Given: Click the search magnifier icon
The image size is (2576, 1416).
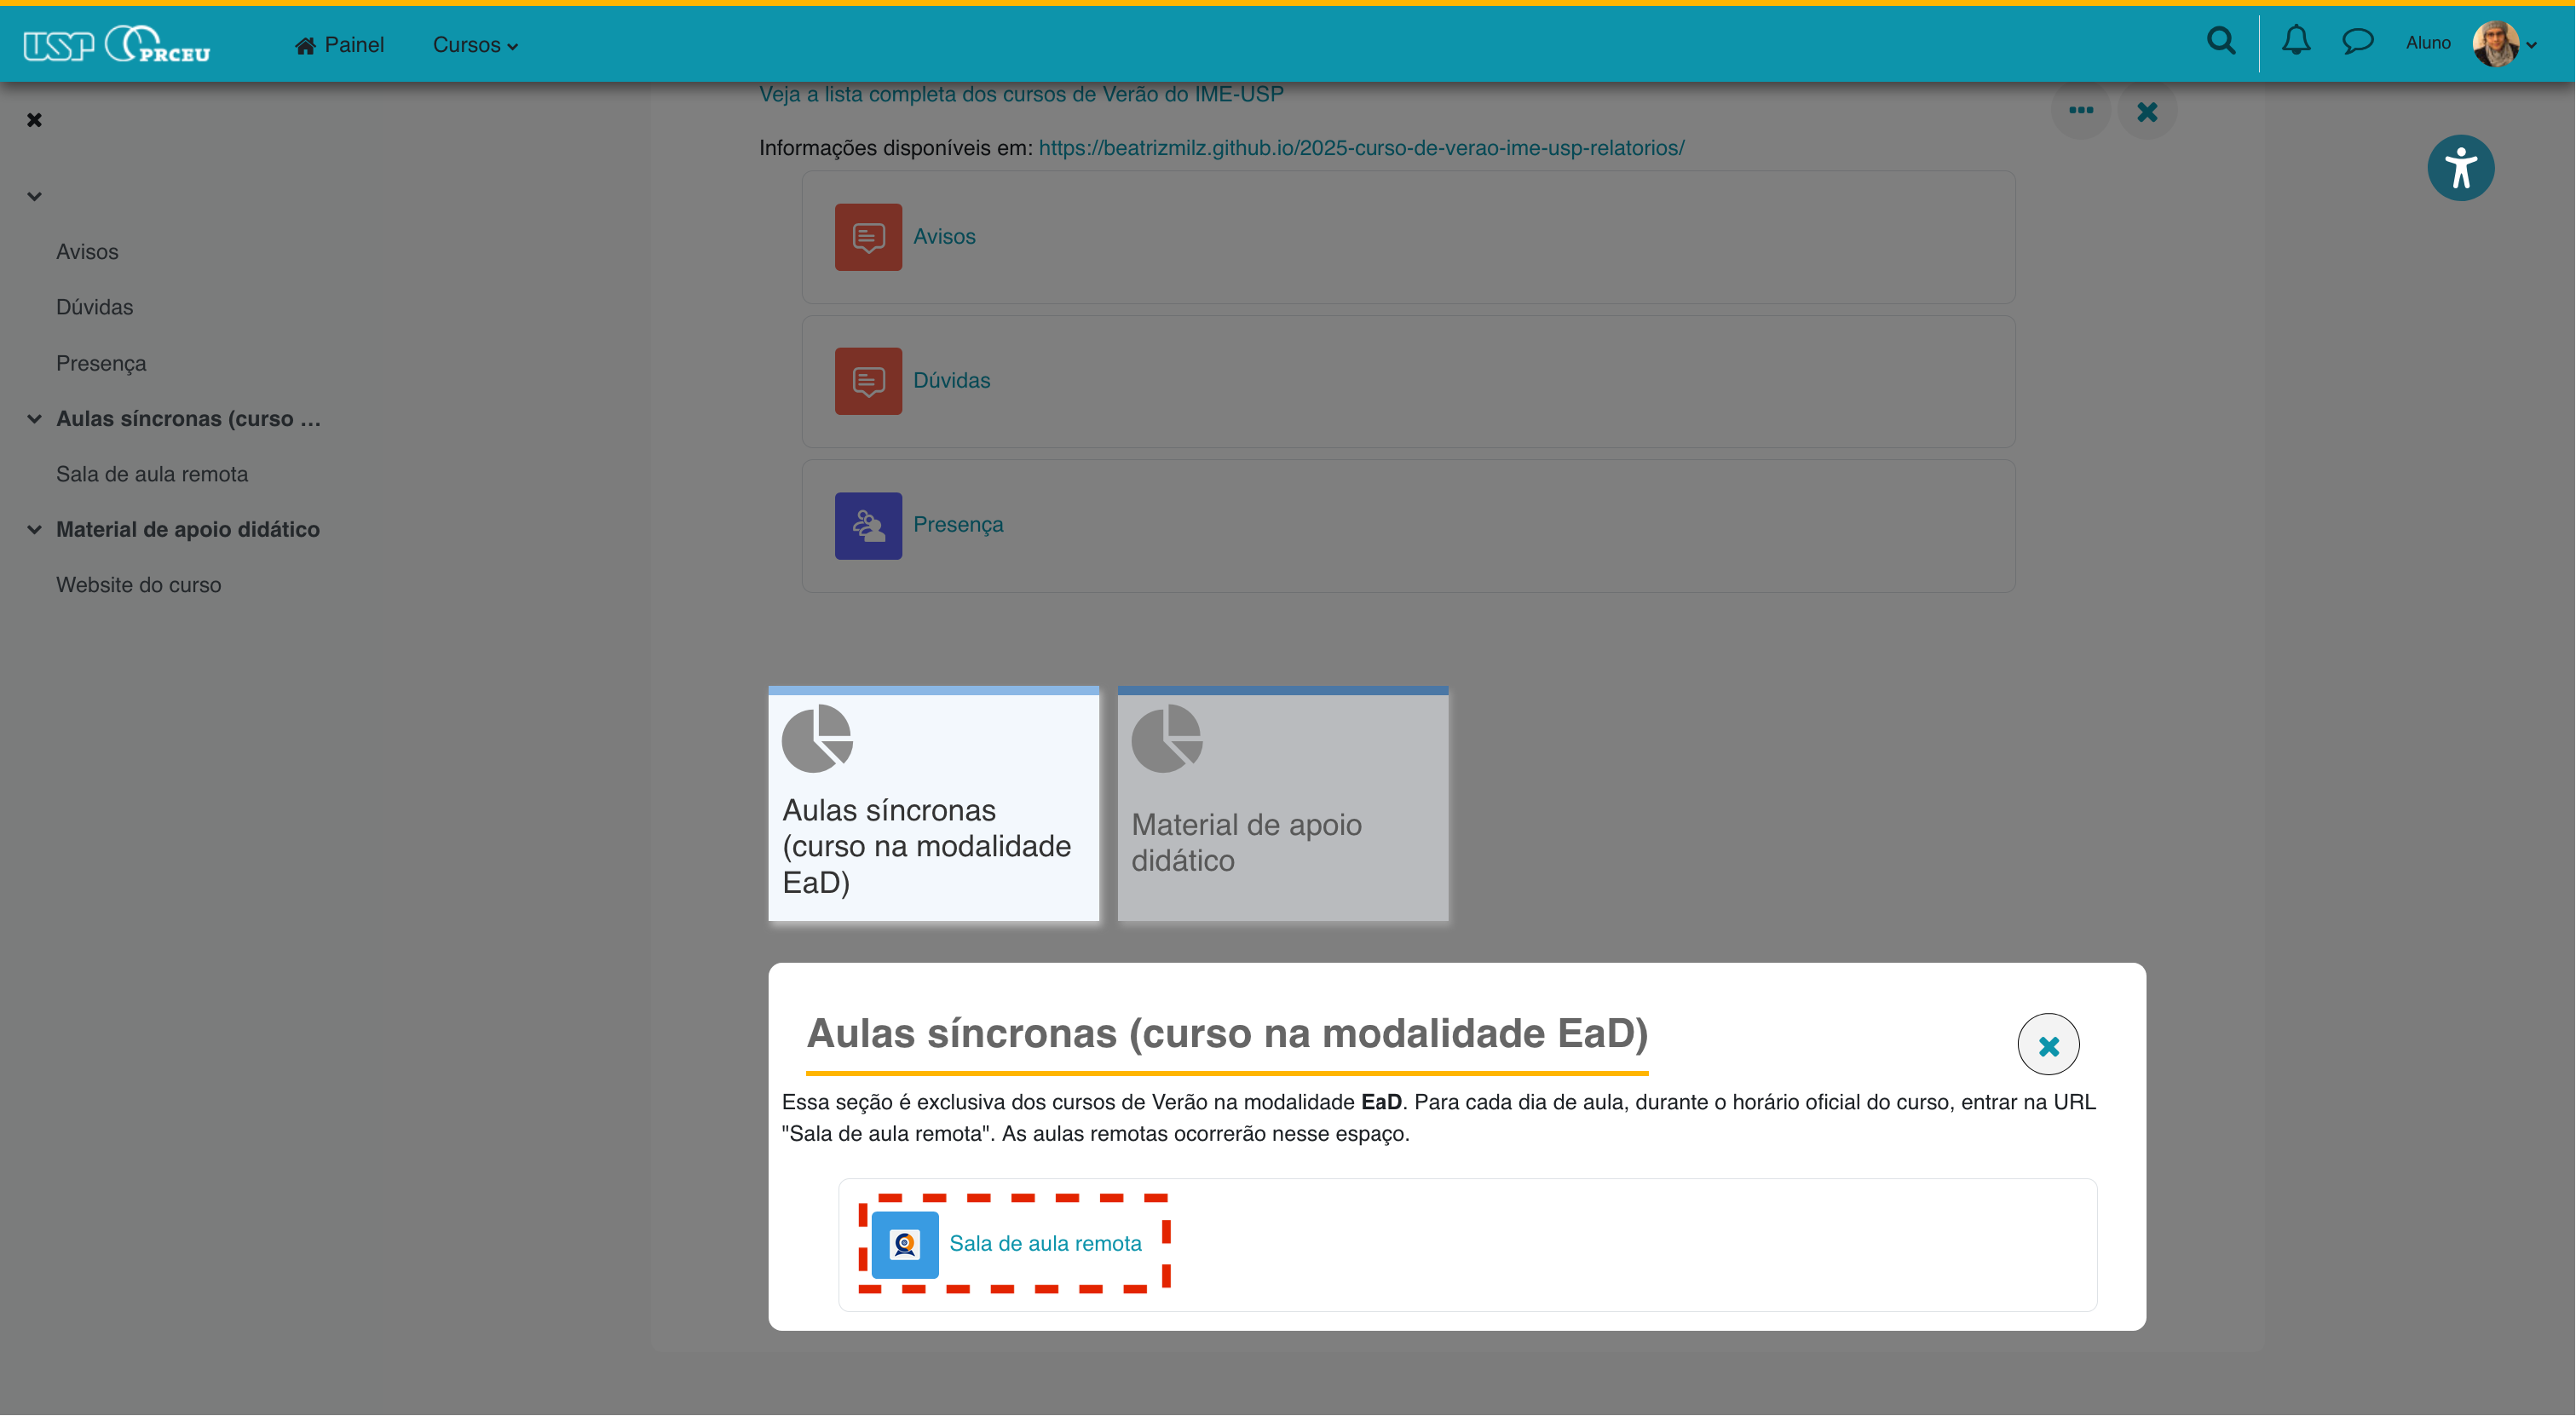Looking at the screenshot, I should (x=2221, y=41).
